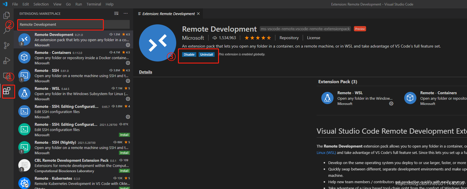Viewport: 467px width, 189px height.
Task: Click the Uninstall button
Action: coord(206,54)
